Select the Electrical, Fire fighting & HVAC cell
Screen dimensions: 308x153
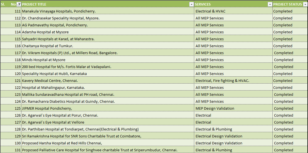click(222, 81)
